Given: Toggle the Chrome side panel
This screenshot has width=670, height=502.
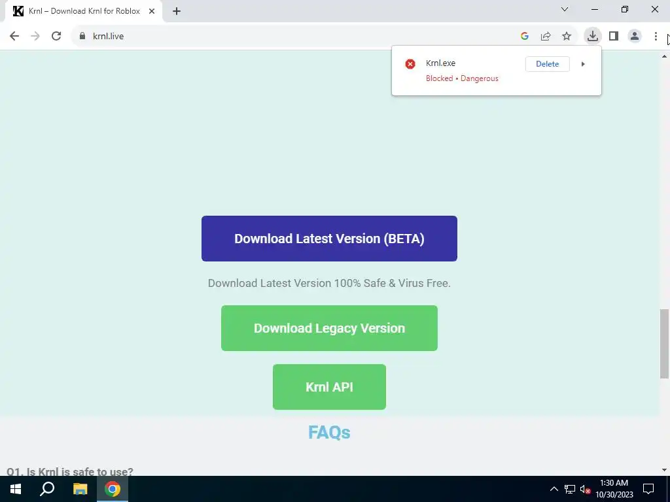Looking at the screenshot, I should [614, 37].
